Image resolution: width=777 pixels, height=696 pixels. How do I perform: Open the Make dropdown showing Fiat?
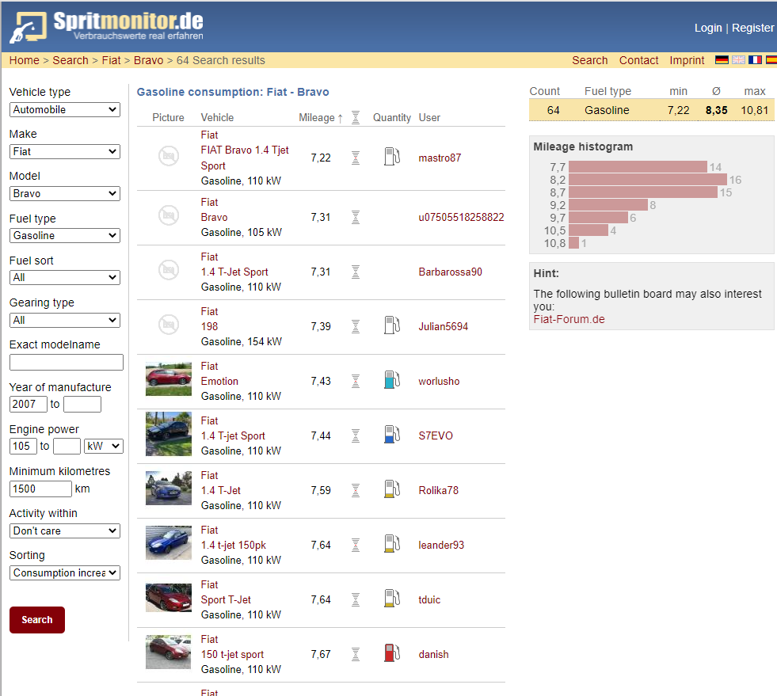65,151
